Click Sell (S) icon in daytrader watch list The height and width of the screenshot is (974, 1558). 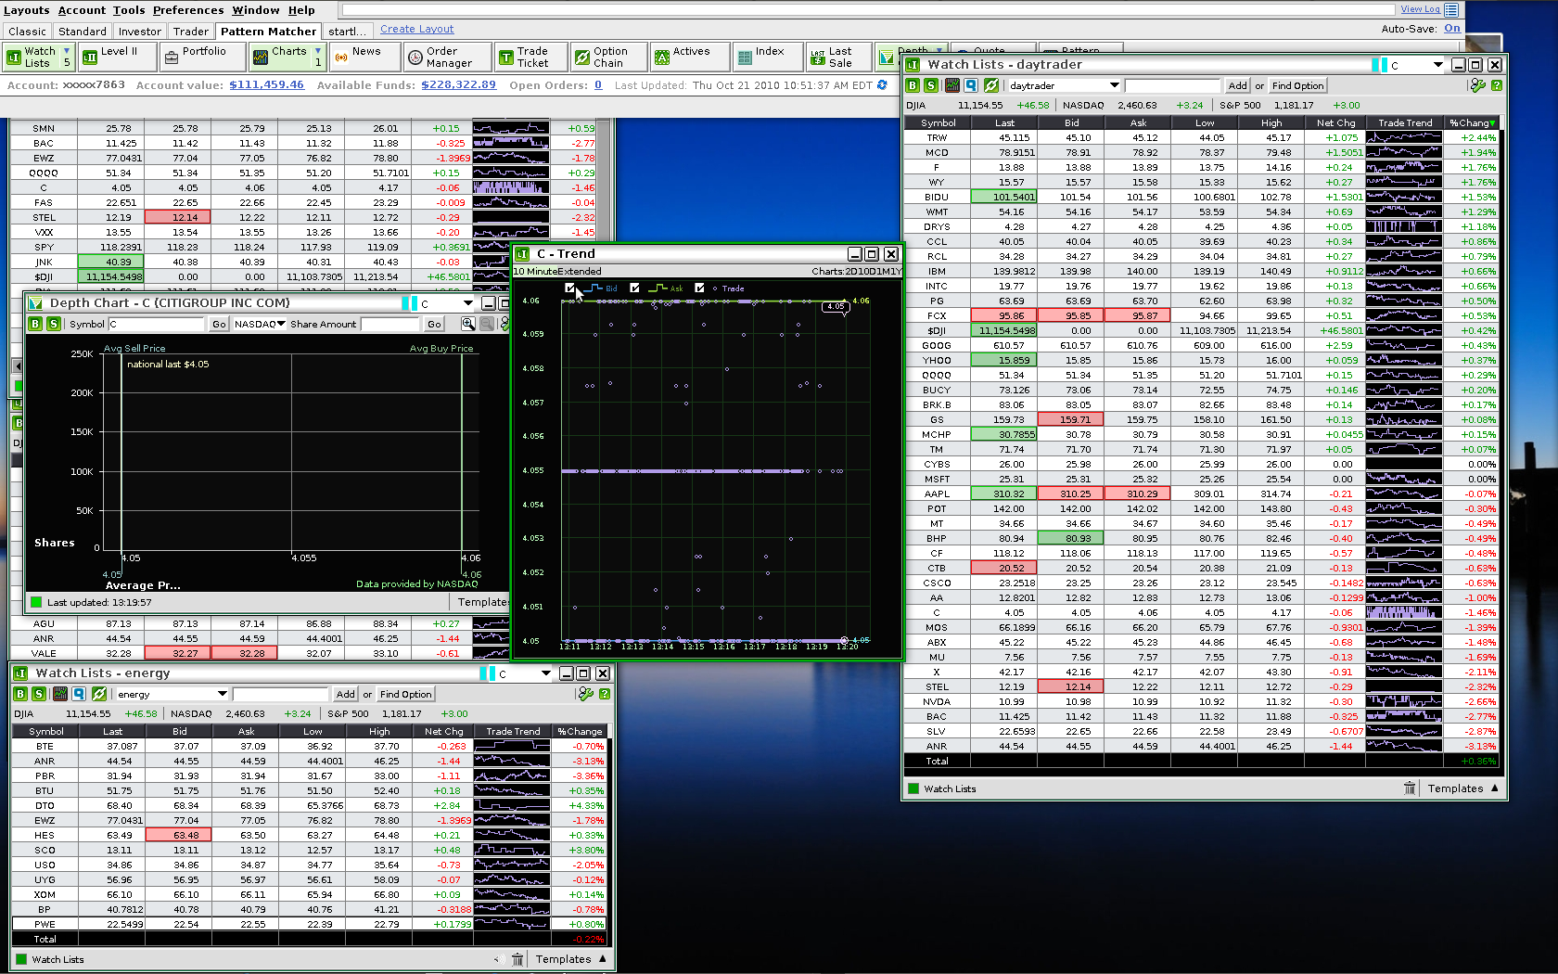tap(931, 85)
